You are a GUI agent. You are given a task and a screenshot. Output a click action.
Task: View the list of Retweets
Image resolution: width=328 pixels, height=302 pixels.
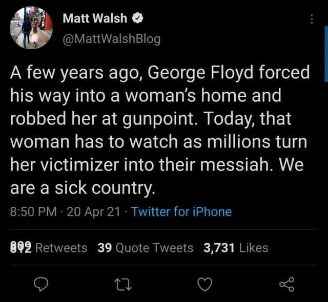coord(61,248)
